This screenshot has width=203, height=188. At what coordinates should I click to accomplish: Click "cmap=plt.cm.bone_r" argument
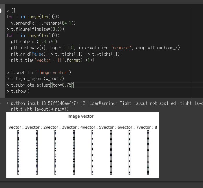(157, 48)
